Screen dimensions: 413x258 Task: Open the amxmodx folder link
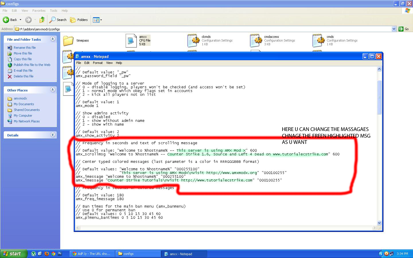click(x=20, y=98)
